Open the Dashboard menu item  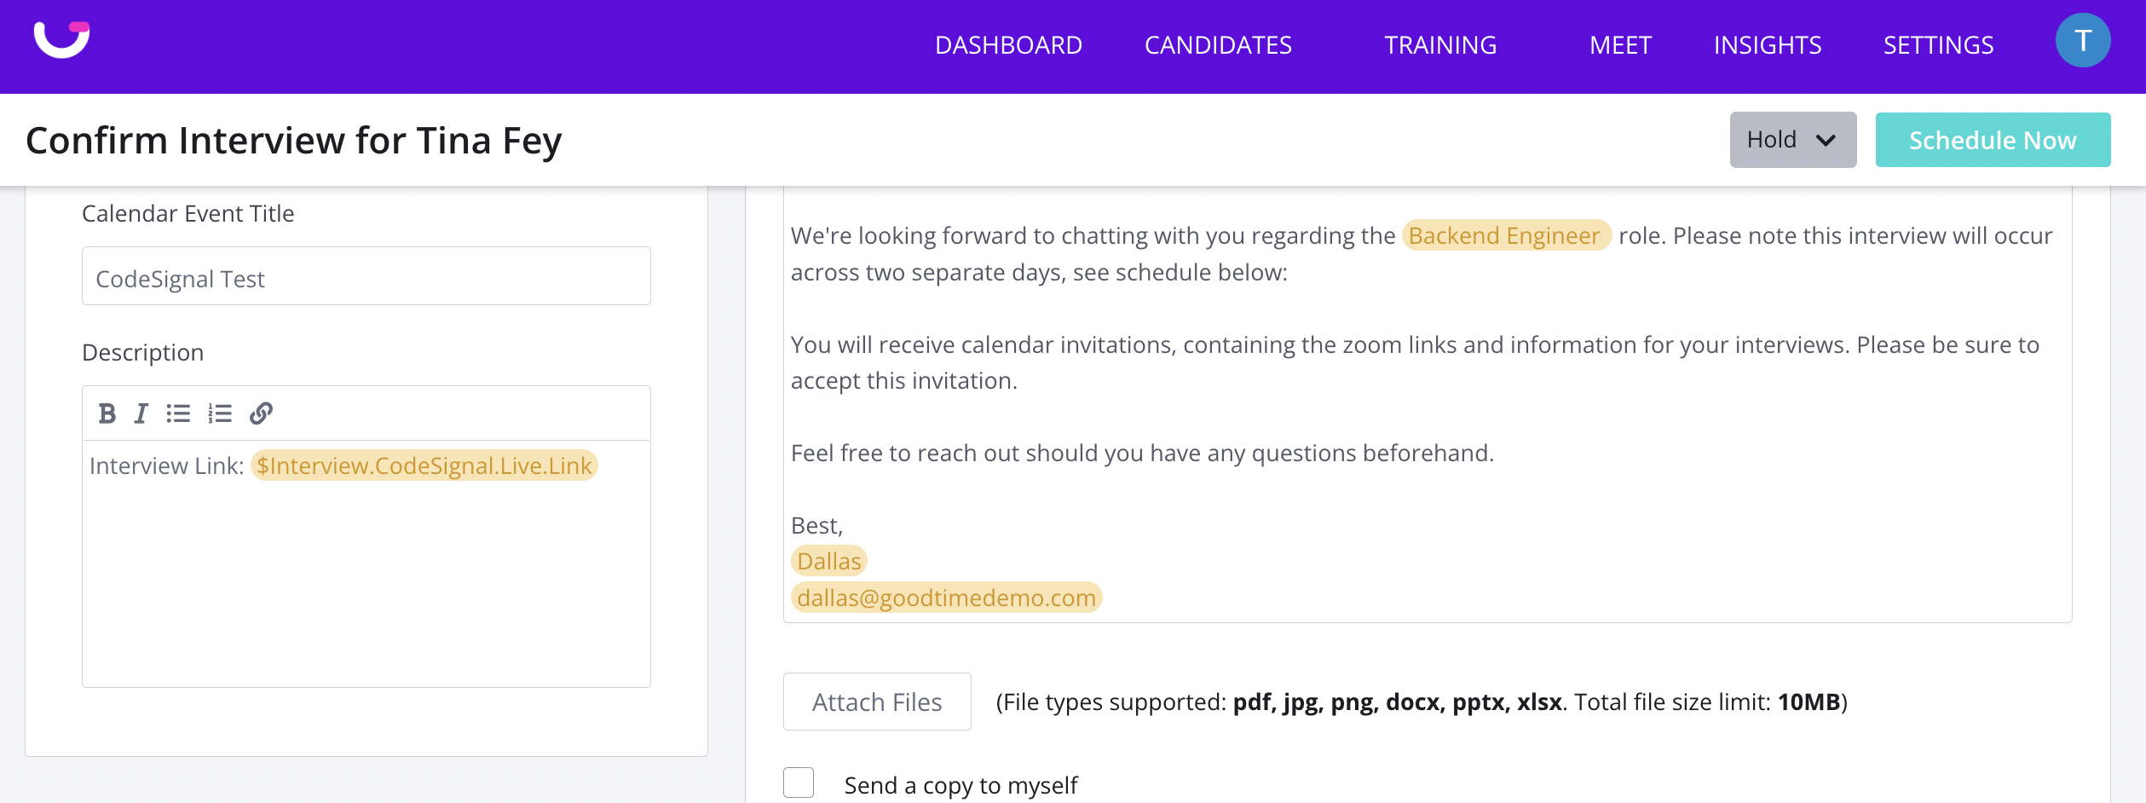click(1008, 45)
